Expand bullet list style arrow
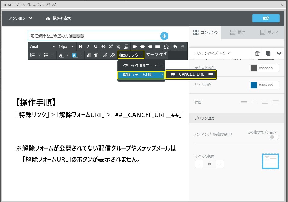The width and height of the screenshot is (288, 202). click(x=53, y=55)
